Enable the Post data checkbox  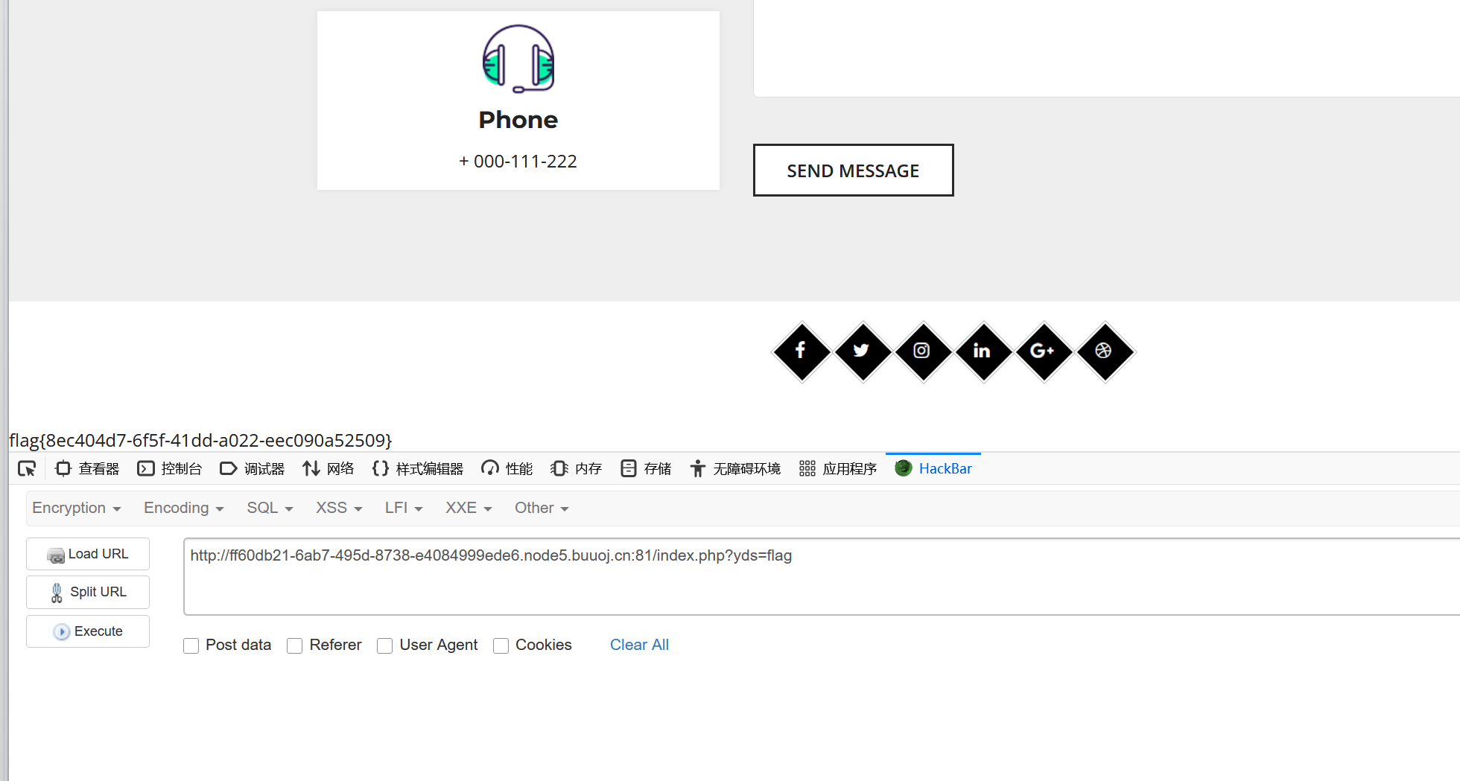coord(191,645)
